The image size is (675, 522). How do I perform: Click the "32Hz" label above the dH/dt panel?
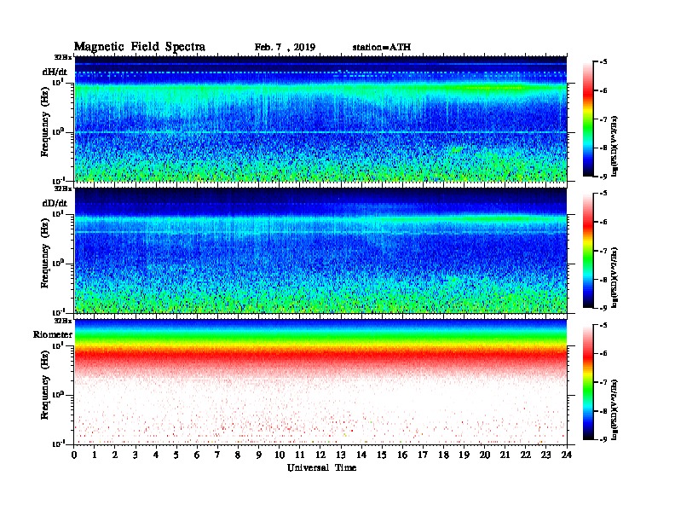coord(63,57)
